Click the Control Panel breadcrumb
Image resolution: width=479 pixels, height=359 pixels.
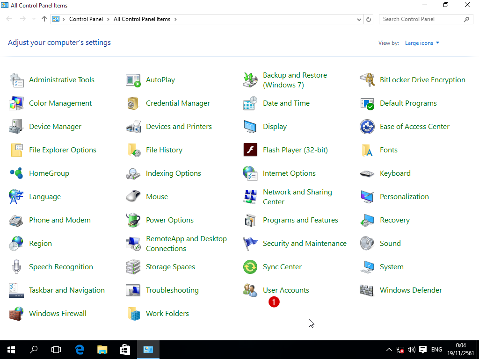pyautogui.click(x=87, y=19)
